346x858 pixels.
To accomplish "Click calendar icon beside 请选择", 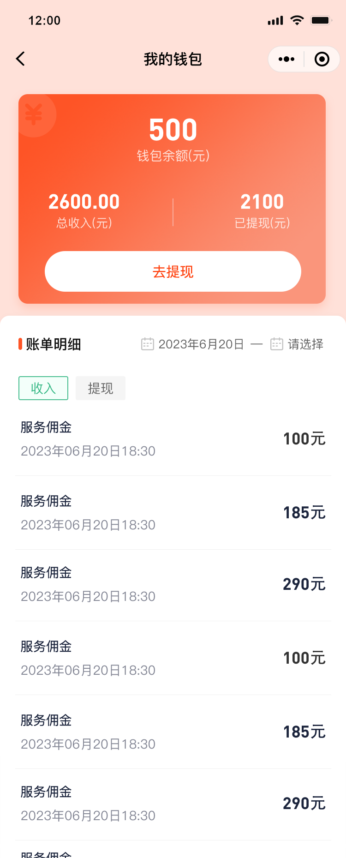I will 276,344.
